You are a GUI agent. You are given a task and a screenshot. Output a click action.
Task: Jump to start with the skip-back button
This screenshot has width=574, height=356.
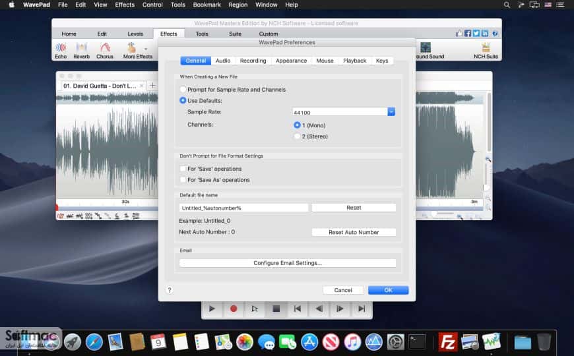click(x=298, y=309)
